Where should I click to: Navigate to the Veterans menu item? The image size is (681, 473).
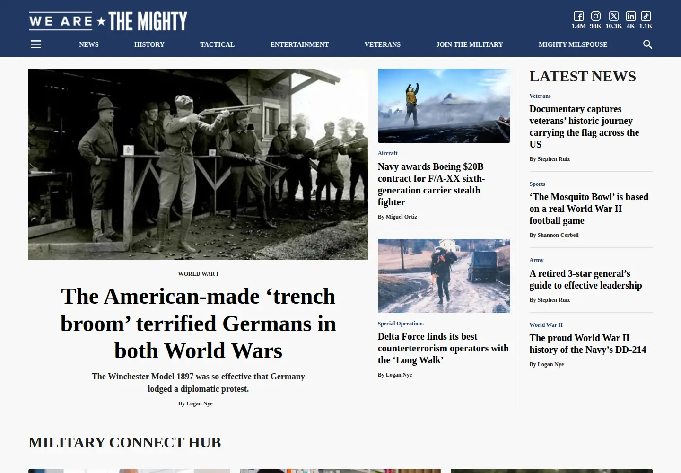[383, 44]
